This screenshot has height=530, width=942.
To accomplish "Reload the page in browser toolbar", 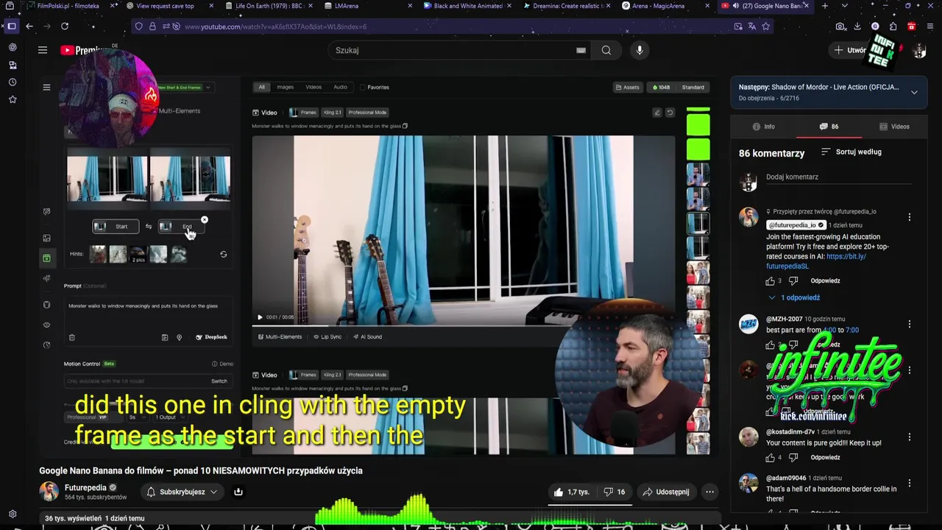I will (65, 26).
